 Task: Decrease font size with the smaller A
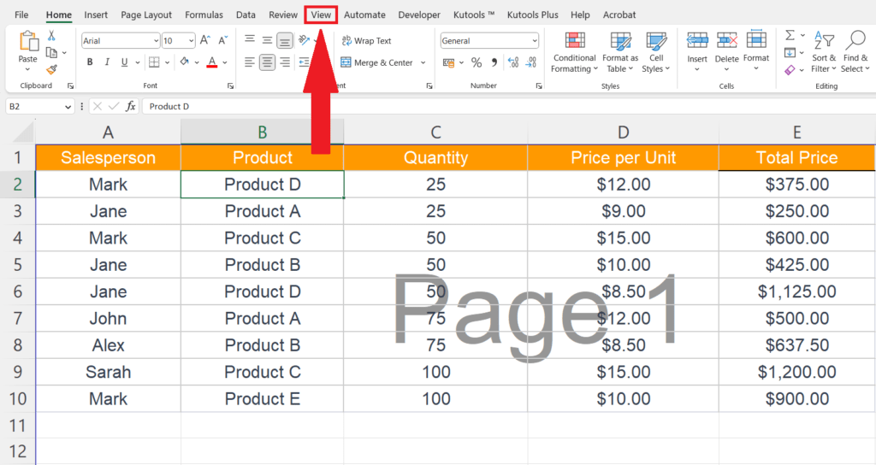click(x=222, y=40)
